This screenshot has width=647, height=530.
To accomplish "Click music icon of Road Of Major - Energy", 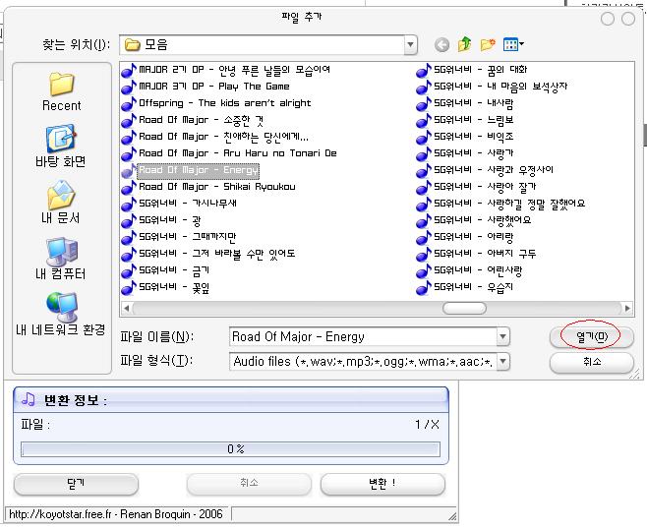I will (129, 170).
